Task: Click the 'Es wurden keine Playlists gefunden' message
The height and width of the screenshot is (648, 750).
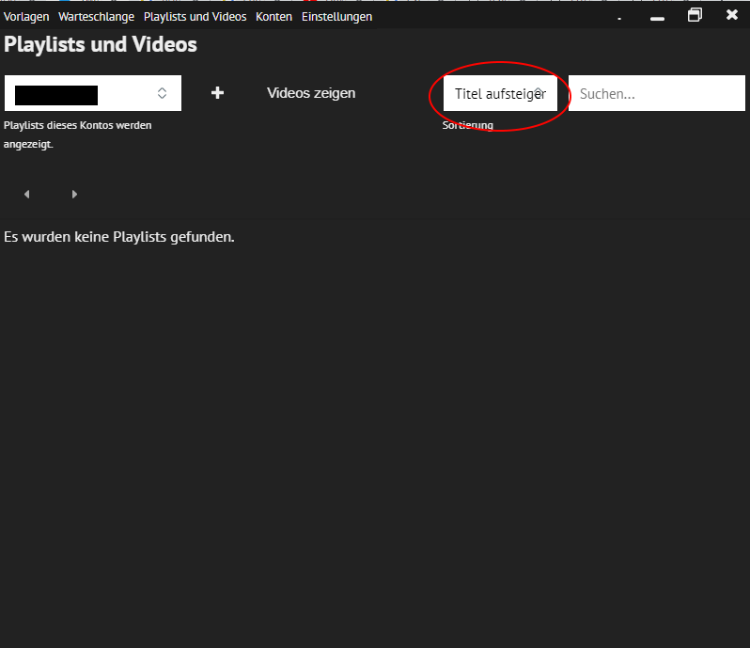Action: coord(119,237)
